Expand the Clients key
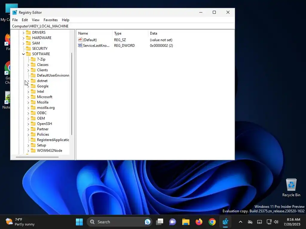The image size is (306, 229). click(x=28, y=70)
